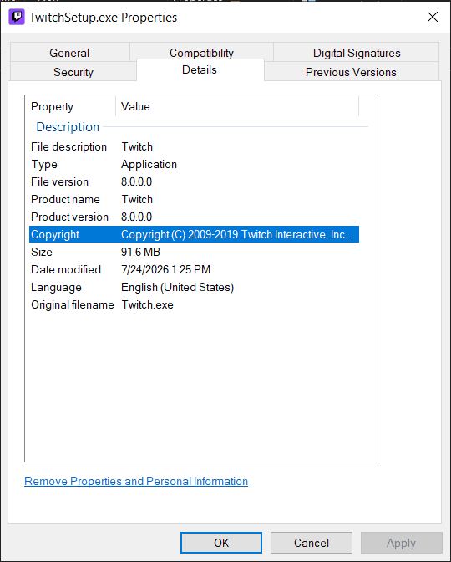Screen dimensions: 451x562
Task: Click the Twitch.exe filename value
Action: [148, 304]
